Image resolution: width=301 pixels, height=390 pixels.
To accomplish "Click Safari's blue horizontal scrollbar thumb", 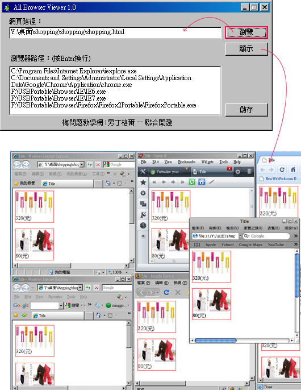I will point(215,340).
